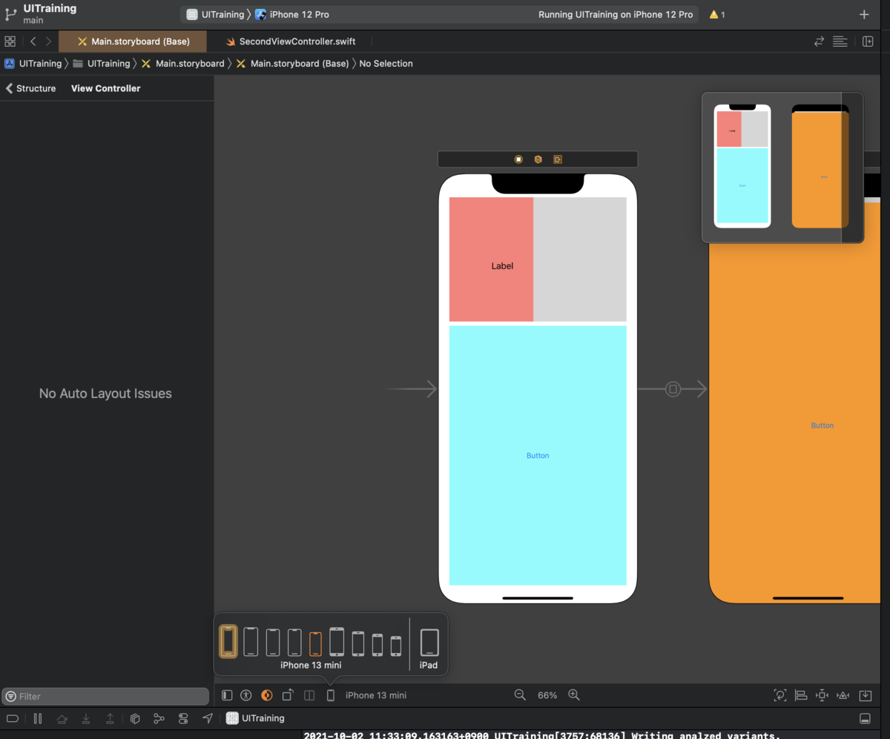
Task: Open the Add New Constraints menu
Action: pos(822,695)
